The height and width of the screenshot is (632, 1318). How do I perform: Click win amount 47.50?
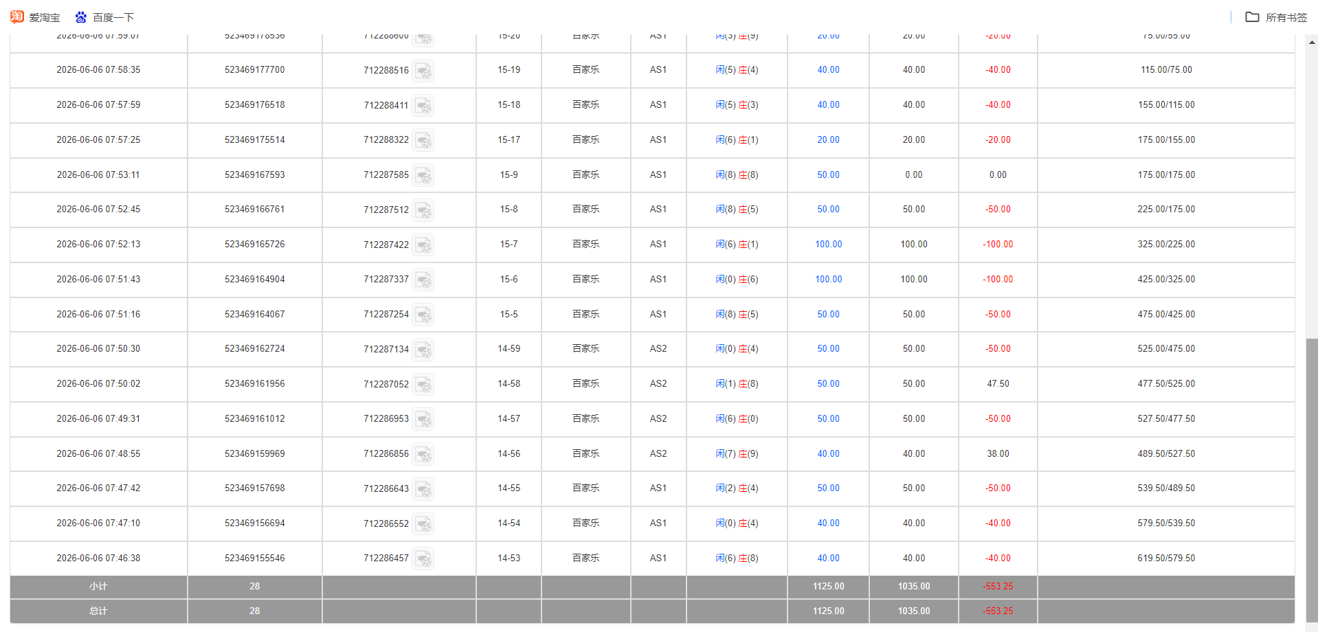(x=998, y=384)
